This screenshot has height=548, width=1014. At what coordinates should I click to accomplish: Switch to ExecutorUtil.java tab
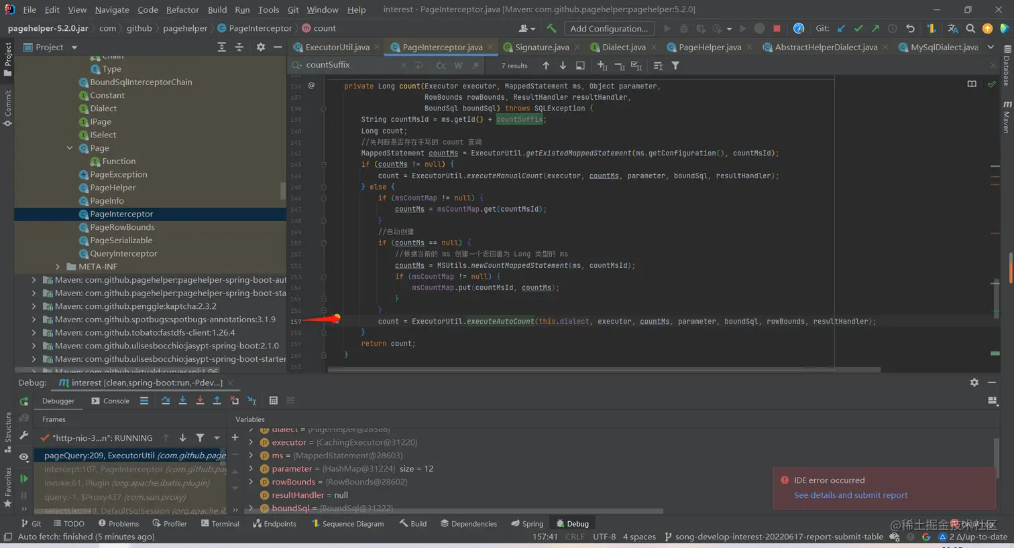tap(337, 47)
